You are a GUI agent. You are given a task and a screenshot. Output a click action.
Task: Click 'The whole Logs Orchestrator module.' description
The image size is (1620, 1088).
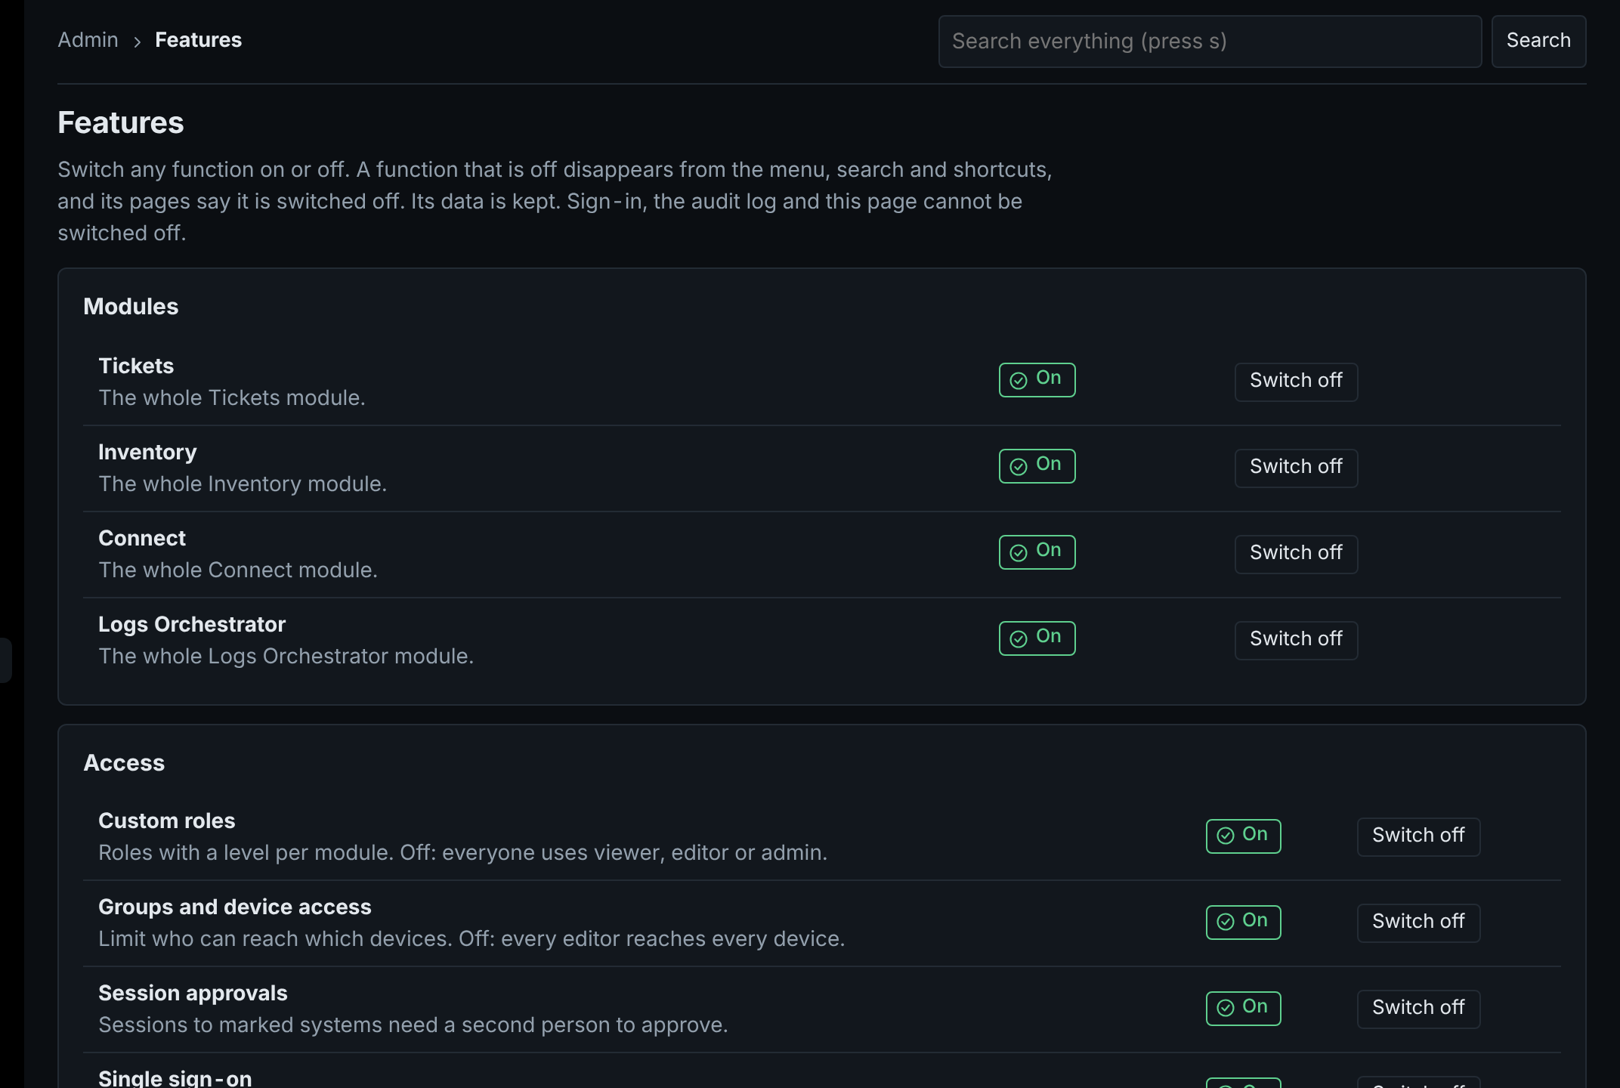click(286, 656)
